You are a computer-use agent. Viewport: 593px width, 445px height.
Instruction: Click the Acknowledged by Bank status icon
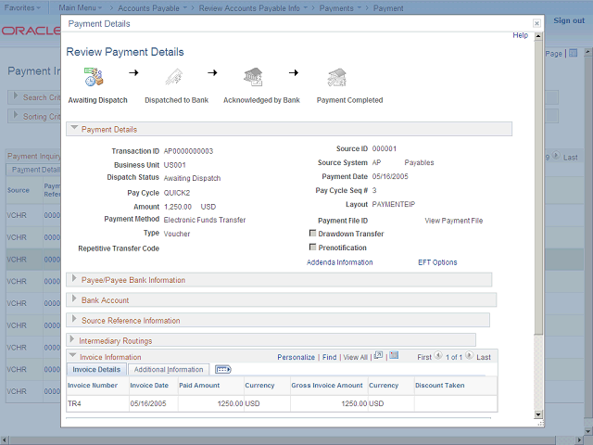253,77
